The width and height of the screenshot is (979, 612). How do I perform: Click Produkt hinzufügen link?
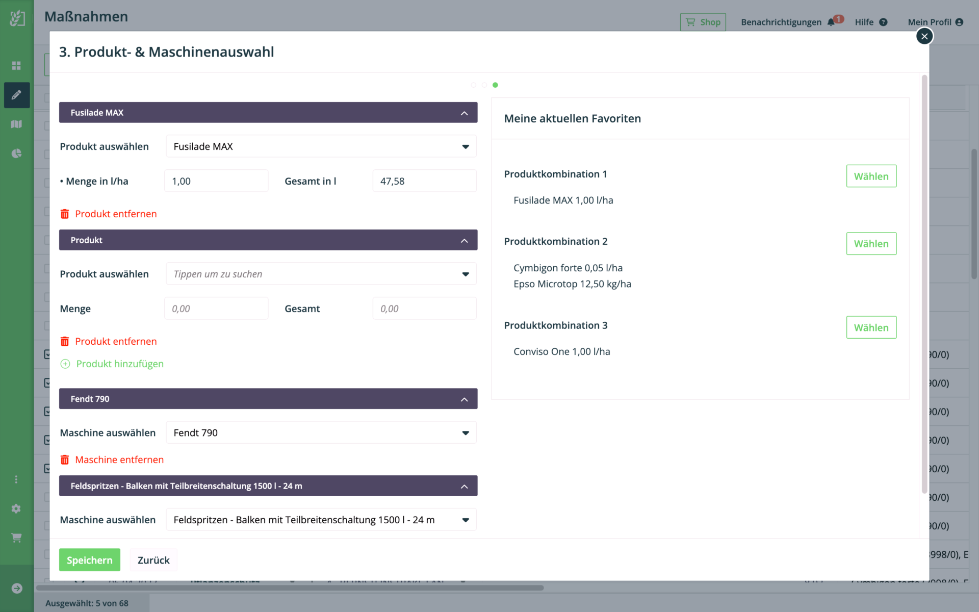pyautogui.click(x=120, y=364)
